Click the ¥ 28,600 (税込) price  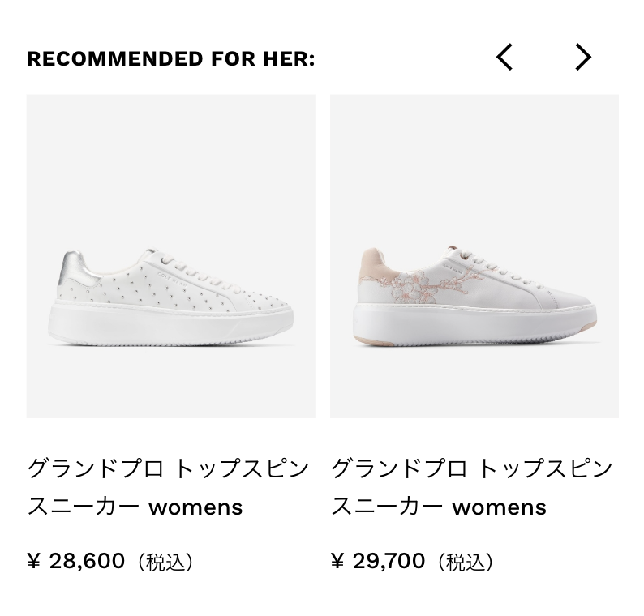click(109, 561)
